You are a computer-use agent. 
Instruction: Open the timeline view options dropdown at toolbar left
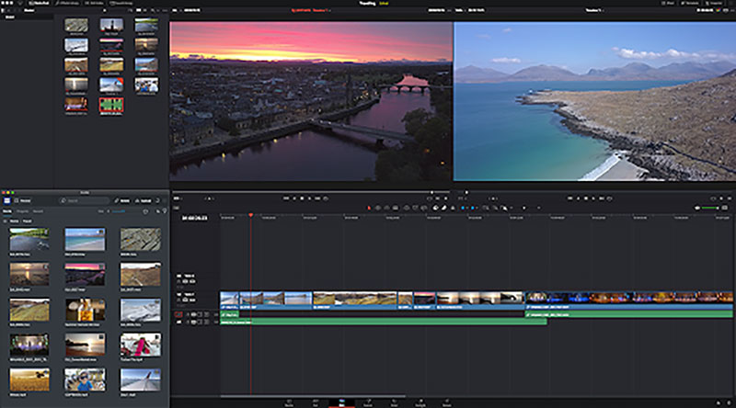[178, 209]
